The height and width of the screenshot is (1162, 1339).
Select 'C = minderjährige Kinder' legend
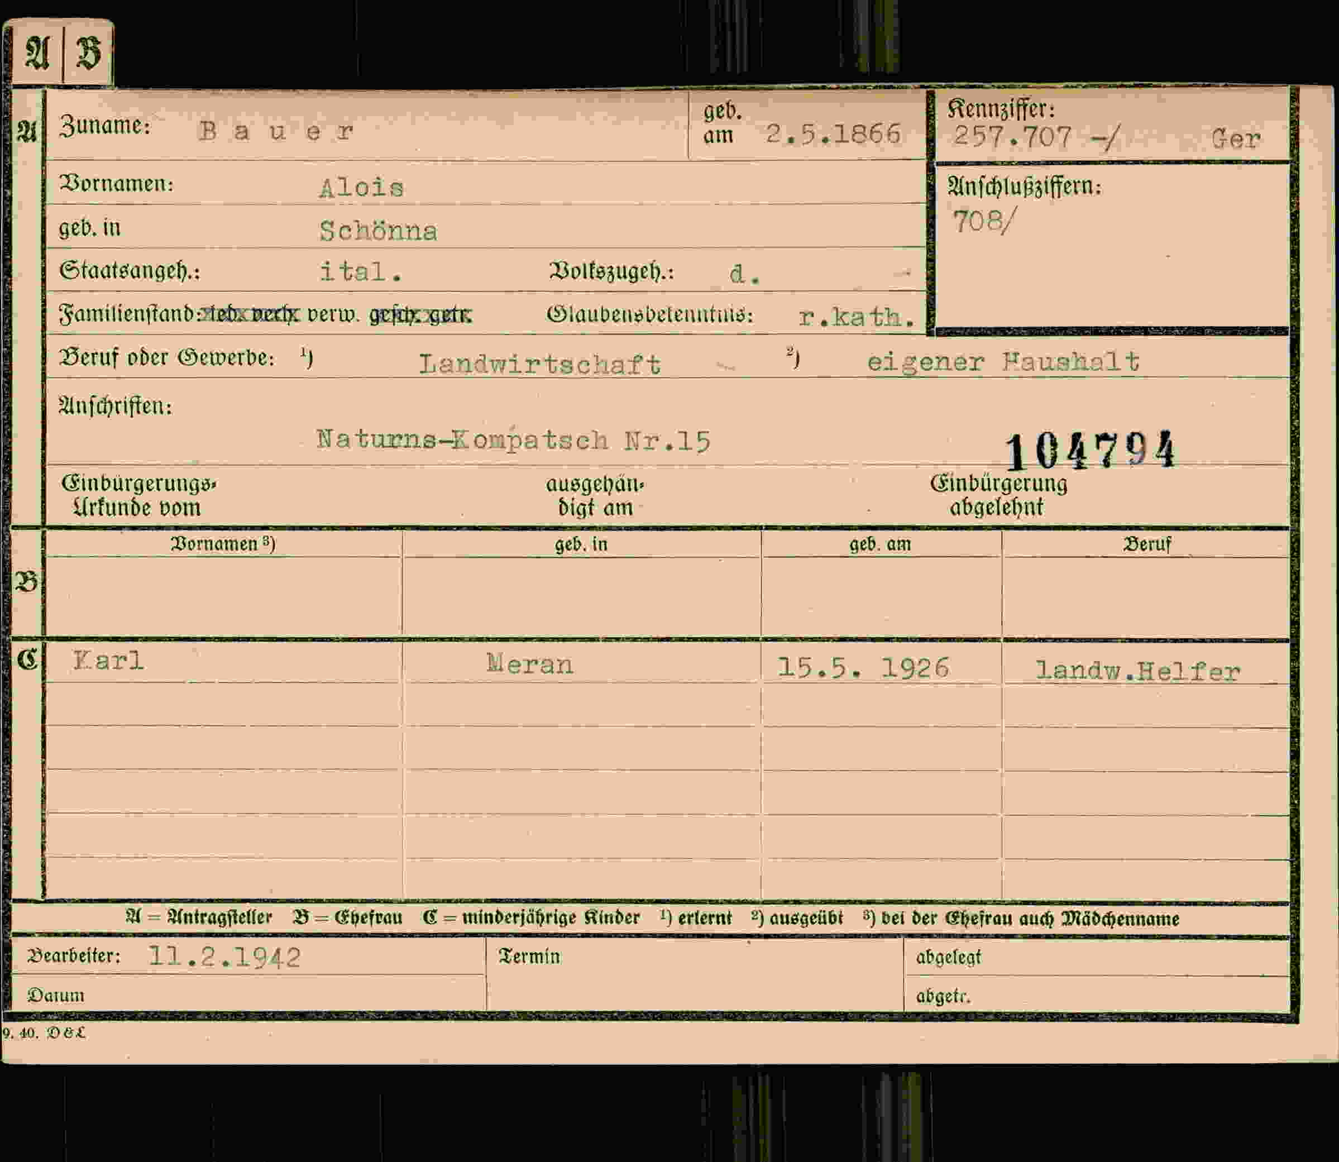pos(531,917)
